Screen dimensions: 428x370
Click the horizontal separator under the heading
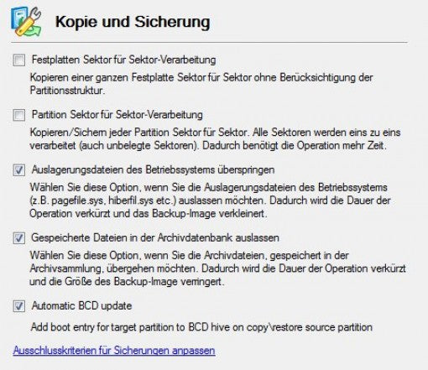[209, 43]
